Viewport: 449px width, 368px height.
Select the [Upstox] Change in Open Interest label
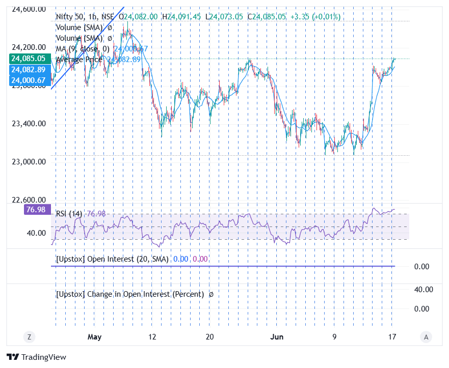(130, 294)
